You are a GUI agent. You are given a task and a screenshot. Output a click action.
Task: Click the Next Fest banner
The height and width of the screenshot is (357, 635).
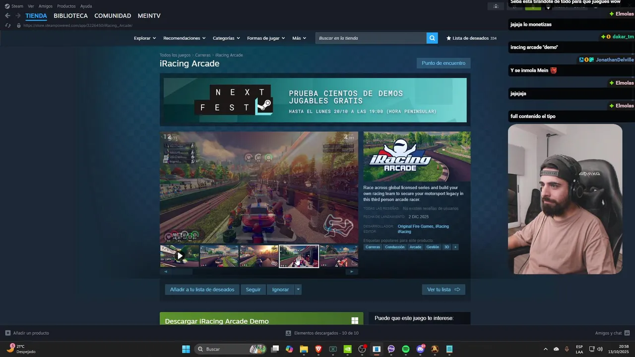[315, 100]
